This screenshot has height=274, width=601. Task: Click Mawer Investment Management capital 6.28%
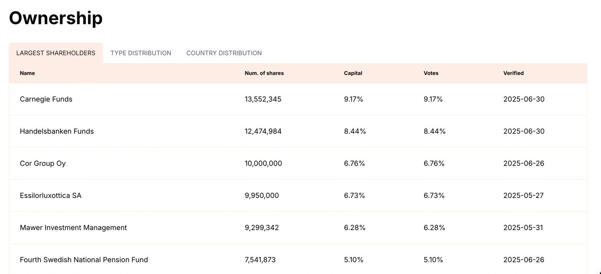tap(355, 228)
